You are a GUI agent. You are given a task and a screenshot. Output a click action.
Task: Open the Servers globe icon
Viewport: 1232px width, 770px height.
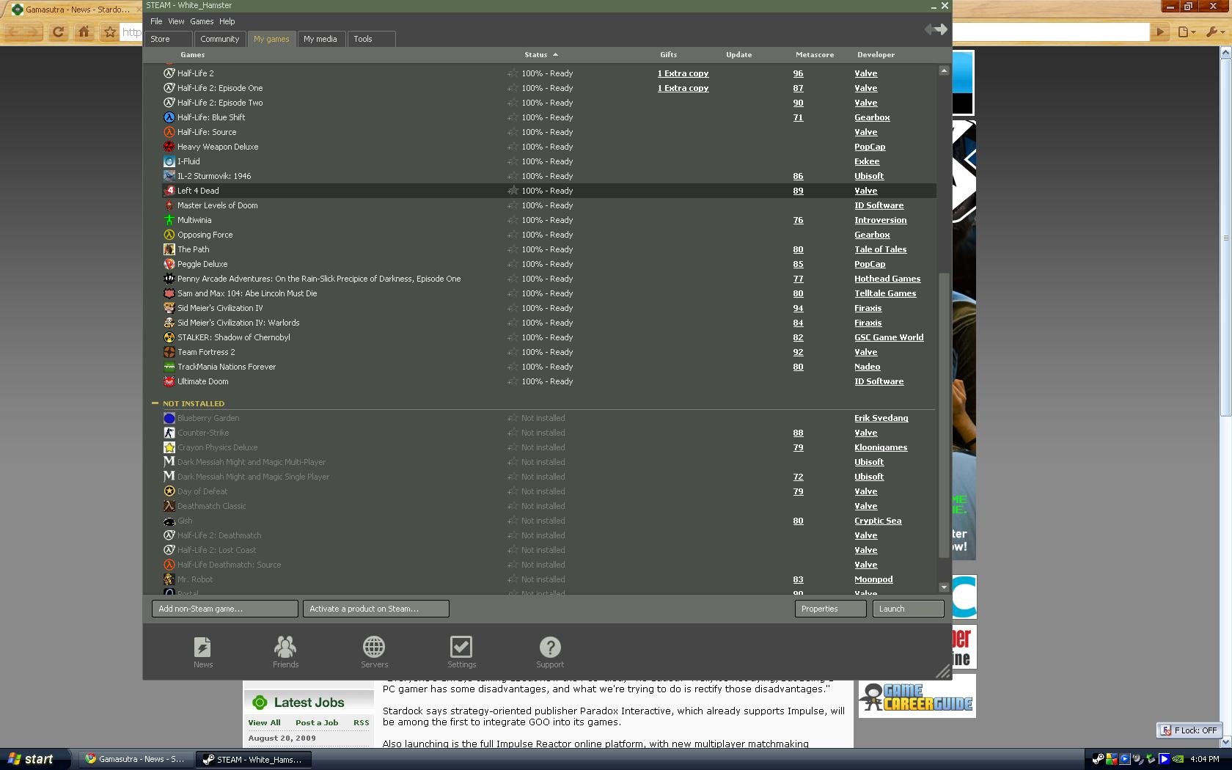click(374, 647)
